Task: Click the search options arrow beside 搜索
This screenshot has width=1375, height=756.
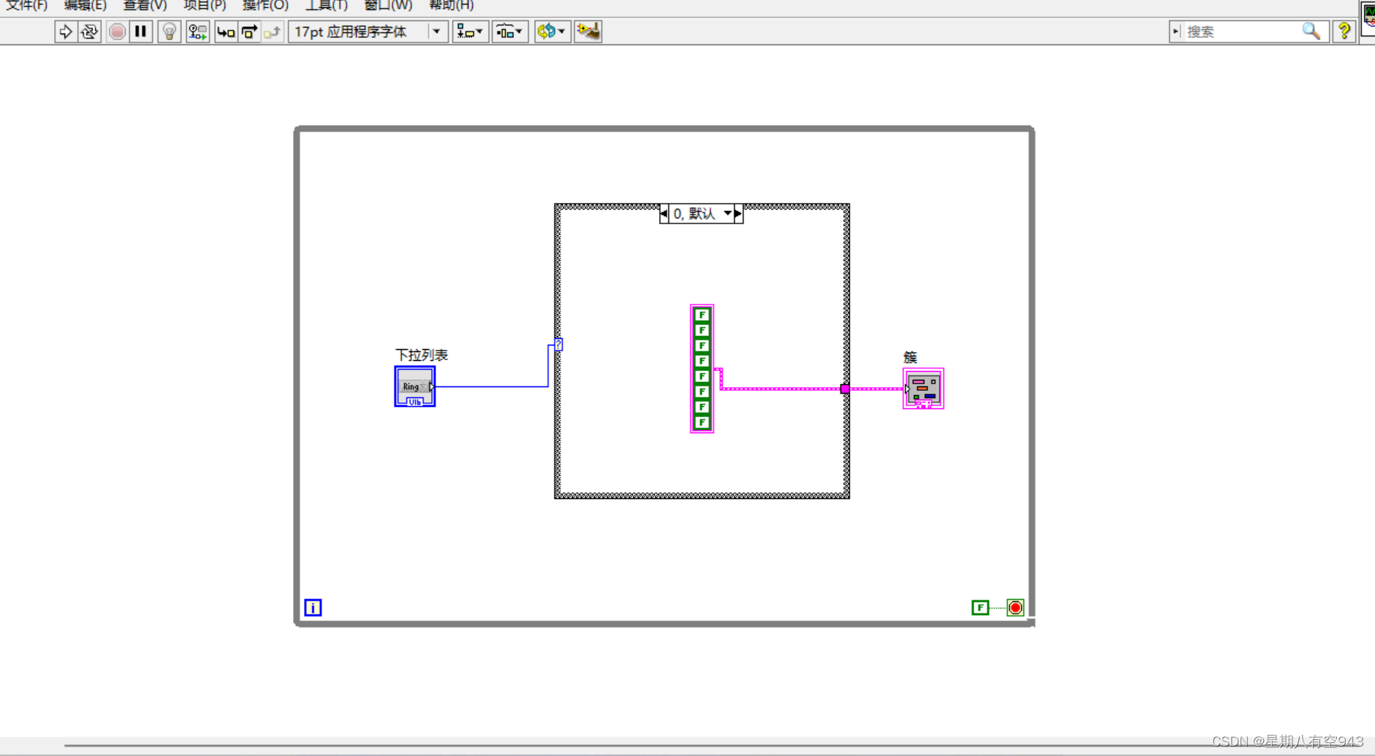Action: click(1176, 31)
